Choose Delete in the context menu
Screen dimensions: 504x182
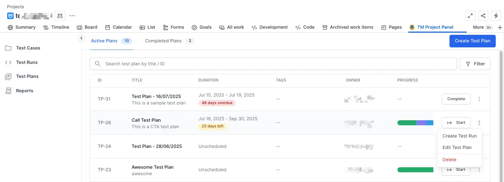pos(449,160)
